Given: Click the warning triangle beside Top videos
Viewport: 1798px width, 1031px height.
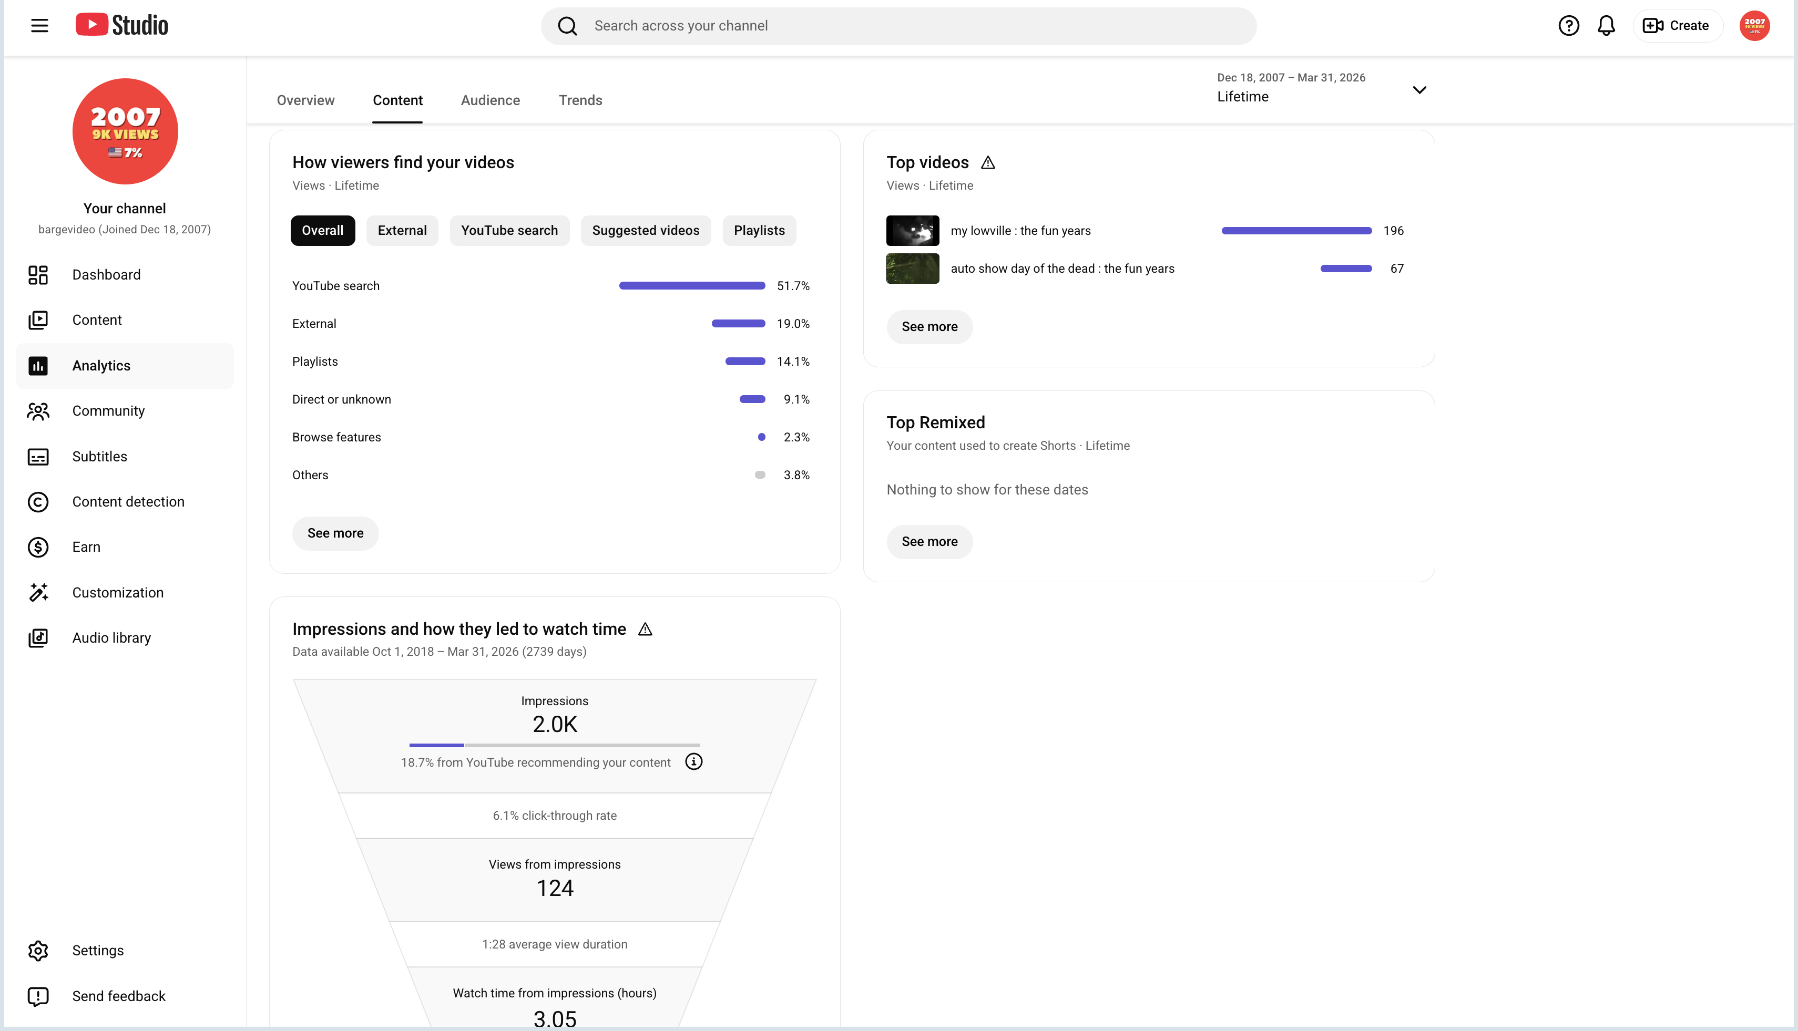Looking at the screenshot, I should point(987,163).
